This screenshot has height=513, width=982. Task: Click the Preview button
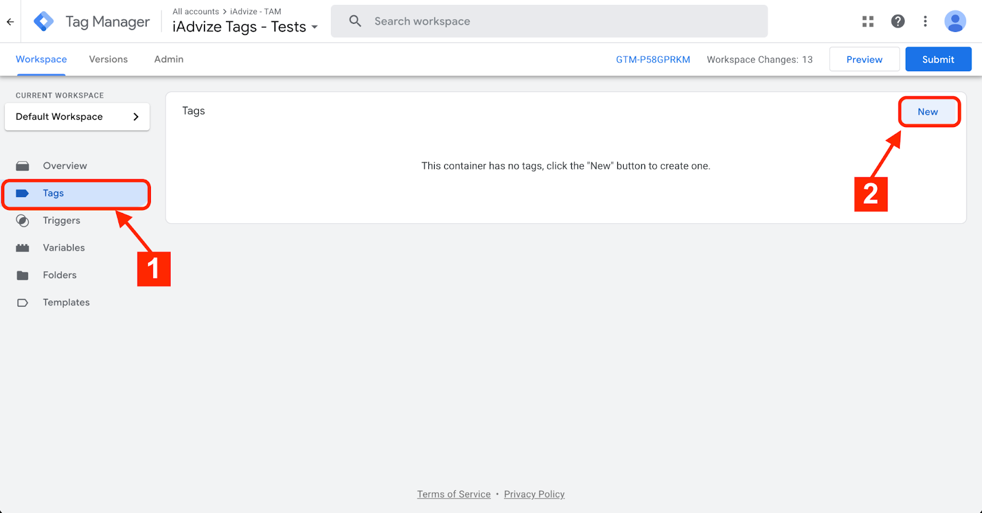tap(864, 60)
